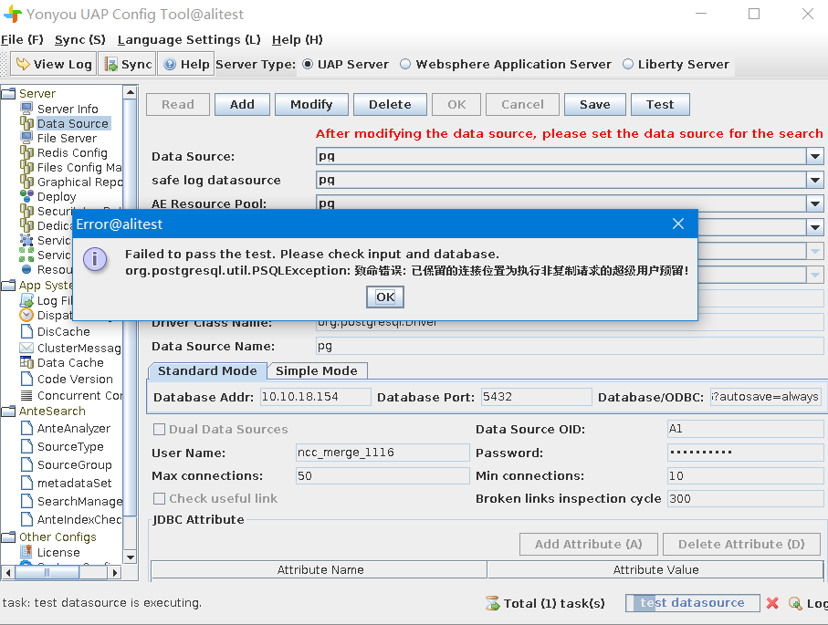Screen dimensions: 828x625
Task: Click the Total tasks hourglass icon
Action: tap(493, 603)
